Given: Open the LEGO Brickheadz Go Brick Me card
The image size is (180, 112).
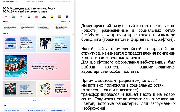Looking at the screenshot, I should (x=54, y=89).
